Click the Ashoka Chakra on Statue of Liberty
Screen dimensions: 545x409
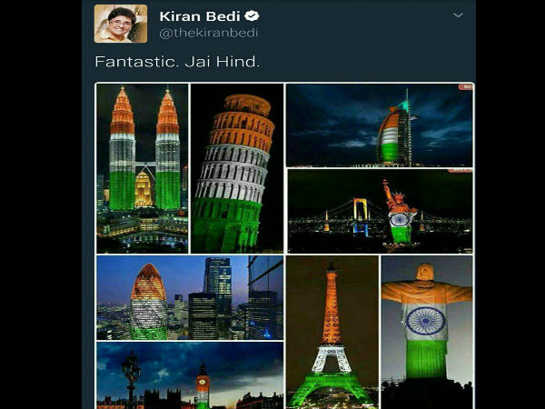[x=400, y=220]
